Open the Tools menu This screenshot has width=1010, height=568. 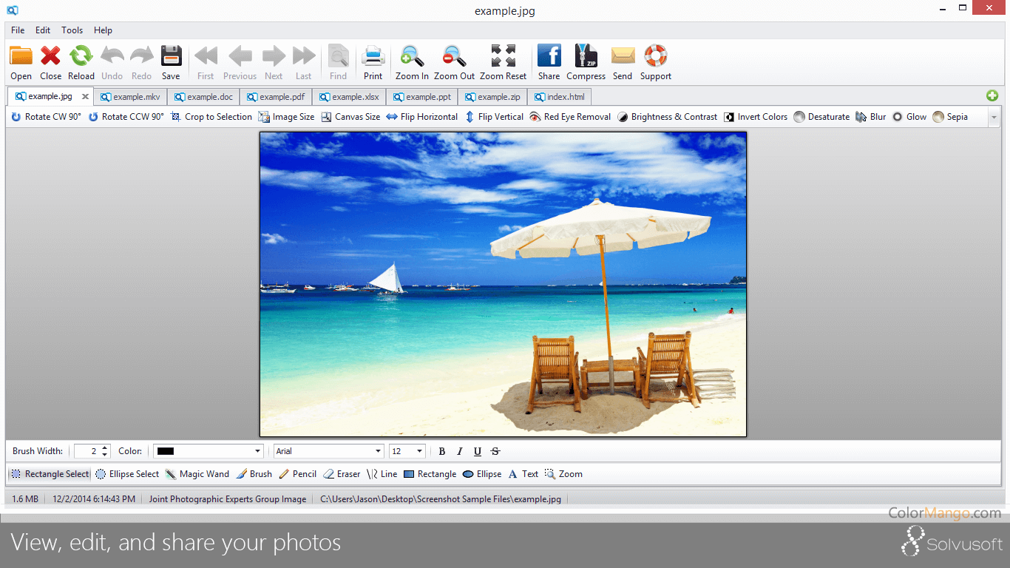pyautogui.click(x=72, y=30)
